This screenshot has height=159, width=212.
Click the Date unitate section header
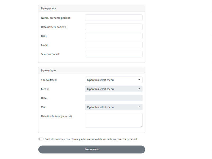pos(92,70)
